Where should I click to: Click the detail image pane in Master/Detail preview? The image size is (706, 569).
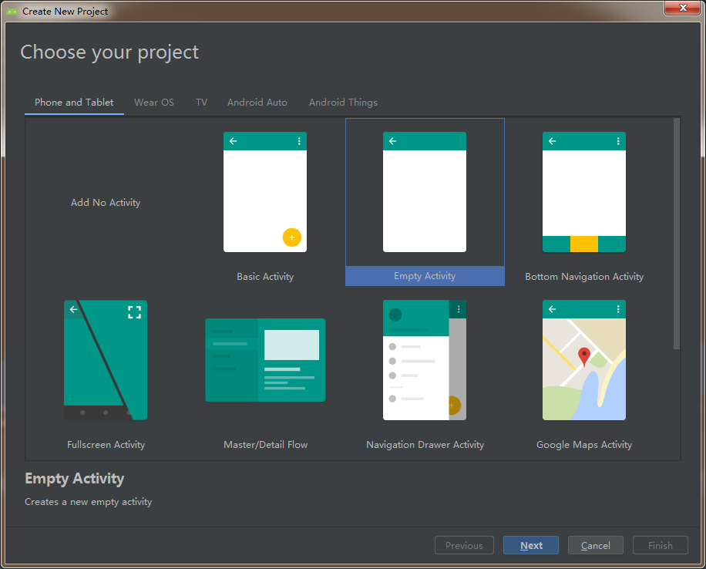point(291,345)
